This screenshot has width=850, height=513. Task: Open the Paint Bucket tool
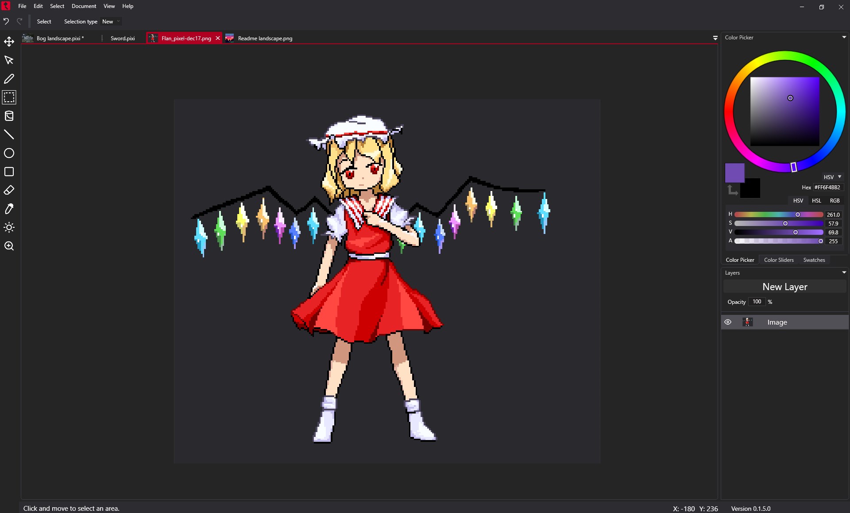(x=9, y=116)
